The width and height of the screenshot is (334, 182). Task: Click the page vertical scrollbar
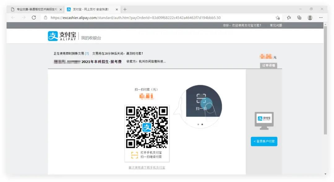pyautogui.click(x=325, y=80)
